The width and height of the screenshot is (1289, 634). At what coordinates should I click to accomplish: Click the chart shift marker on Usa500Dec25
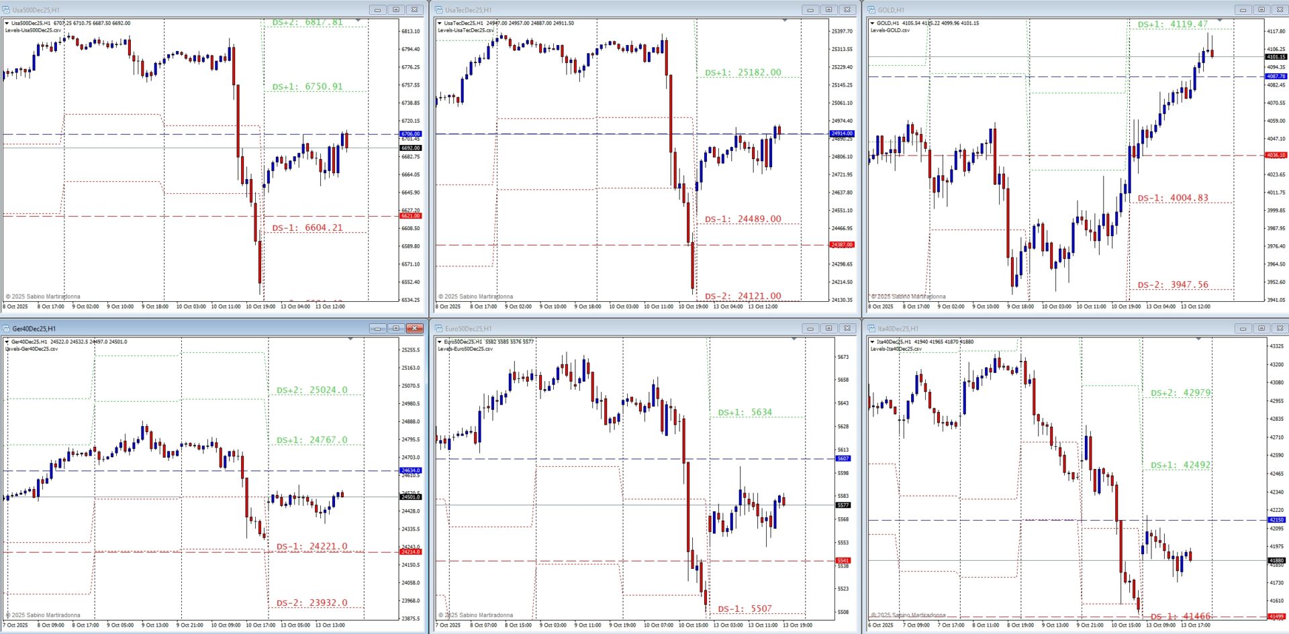coord(358,21)
